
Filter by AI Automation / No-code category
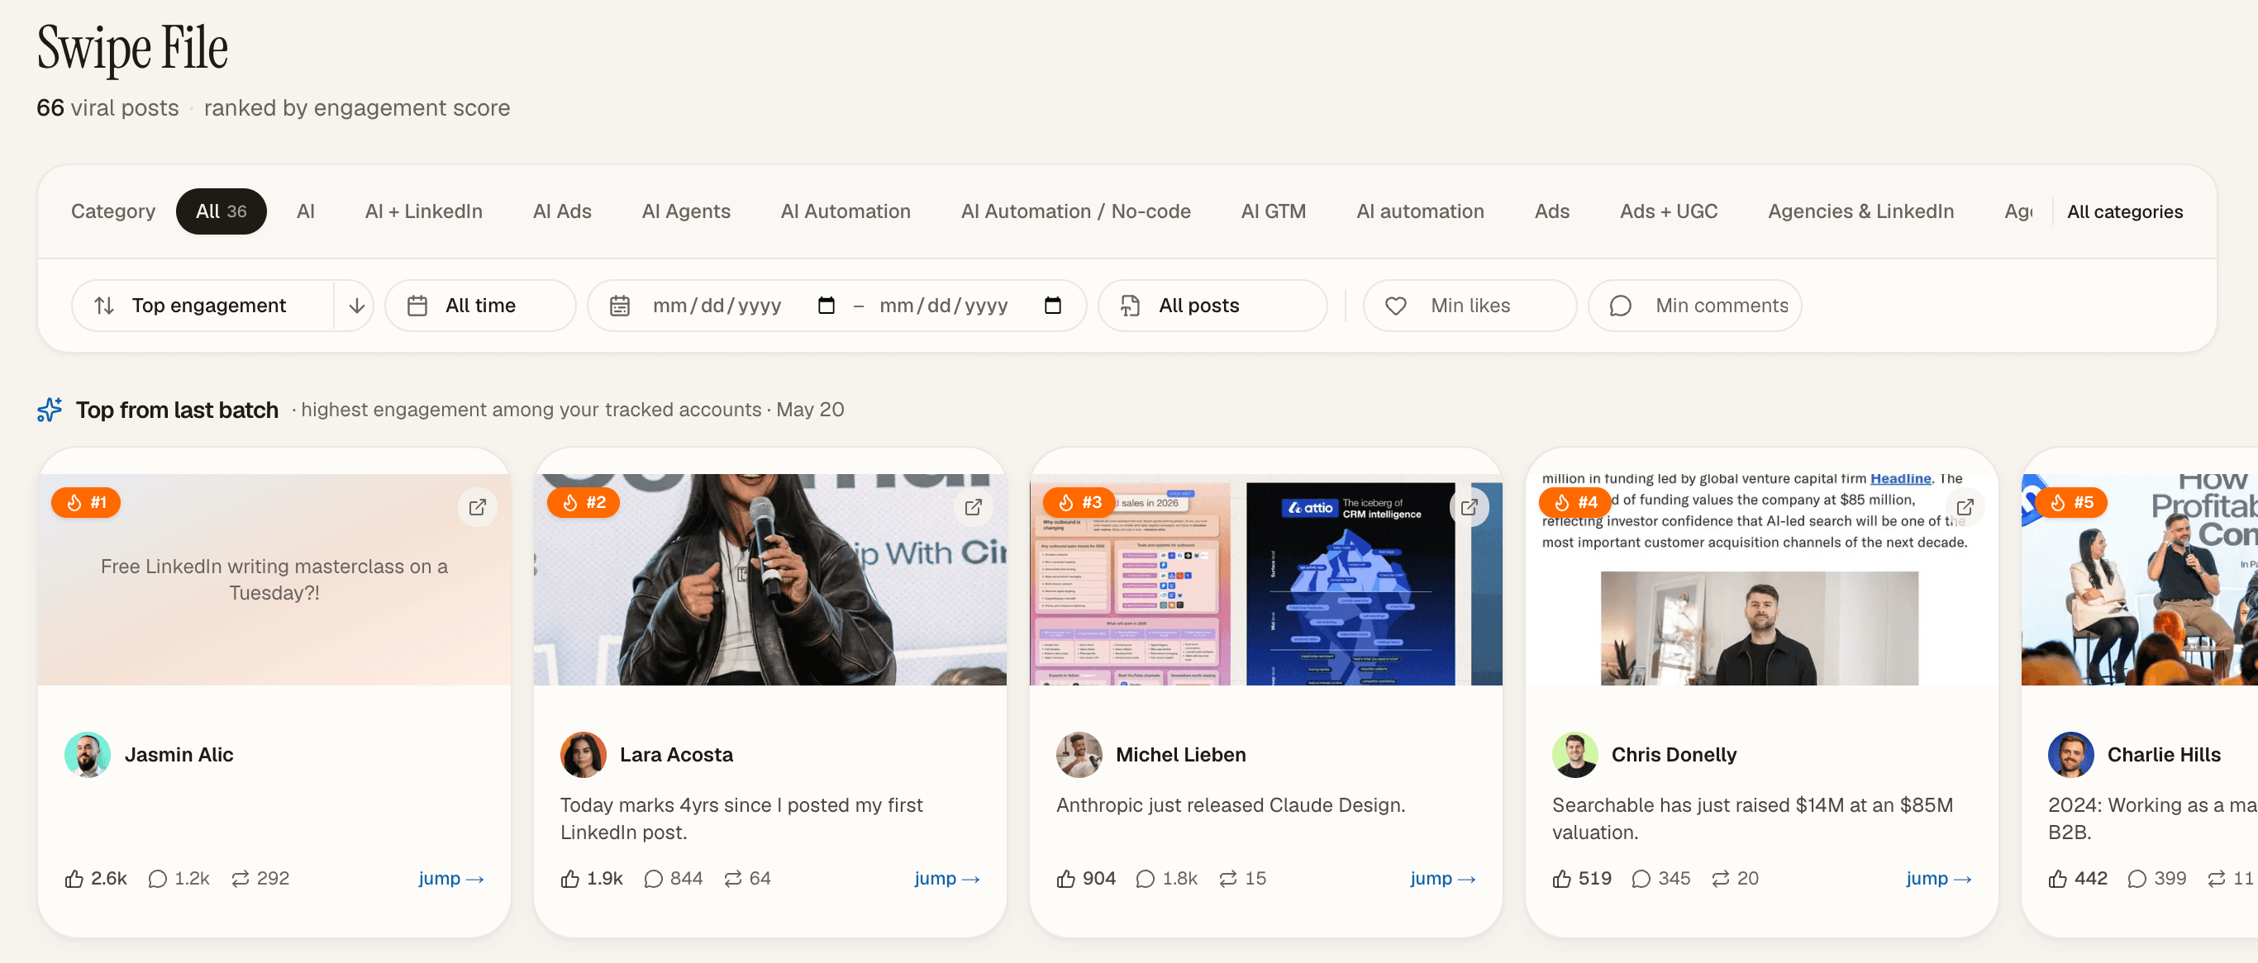(x=1075, y=211)
